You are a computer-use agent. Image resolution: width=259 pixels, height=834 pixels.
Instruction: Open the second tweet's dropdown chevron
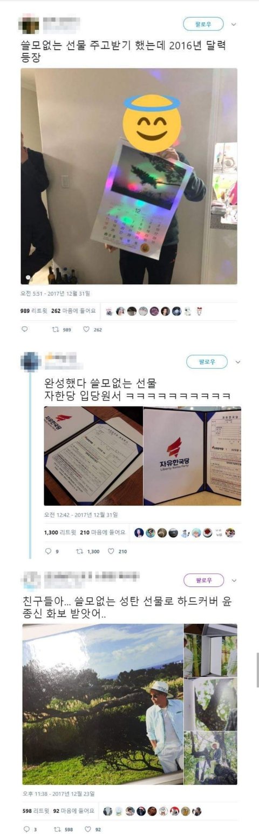[x=237, y=362]
